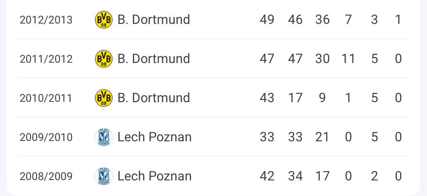Select the 2008/2009 season label

pos(46,176)
